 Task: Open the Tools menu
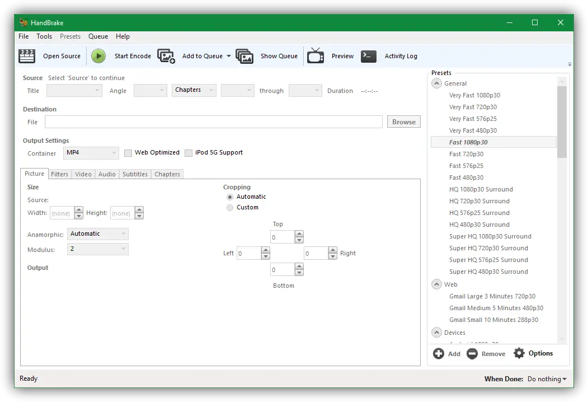(44, 36)
